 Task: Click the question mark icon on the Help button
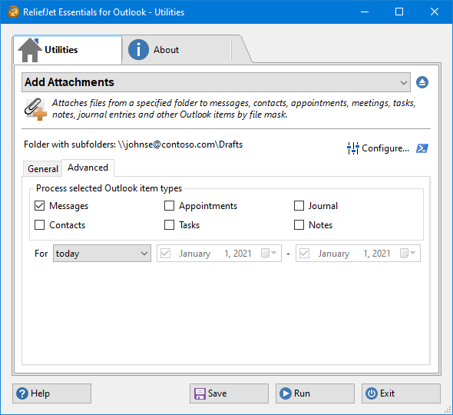22,393
